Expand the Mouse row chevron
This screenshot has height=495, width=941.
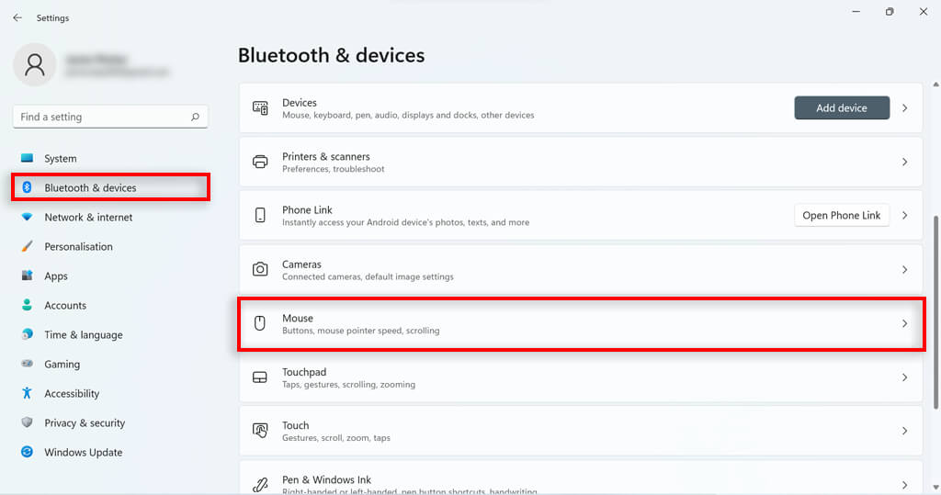click(904, 323)
